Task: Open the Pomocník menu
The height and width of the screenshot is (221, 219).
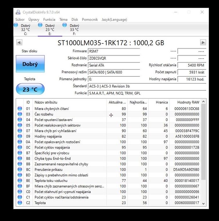Action: click(90, 20)
